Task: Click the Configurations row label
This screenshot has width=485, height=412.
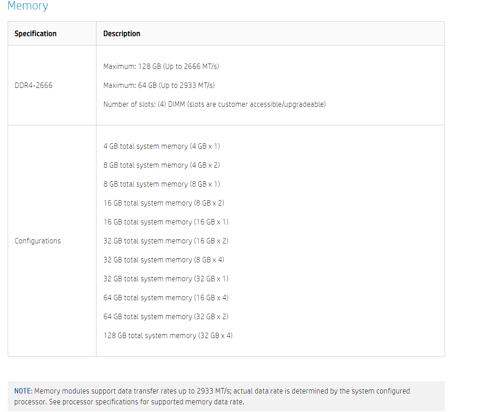Action: pos(38,241)
